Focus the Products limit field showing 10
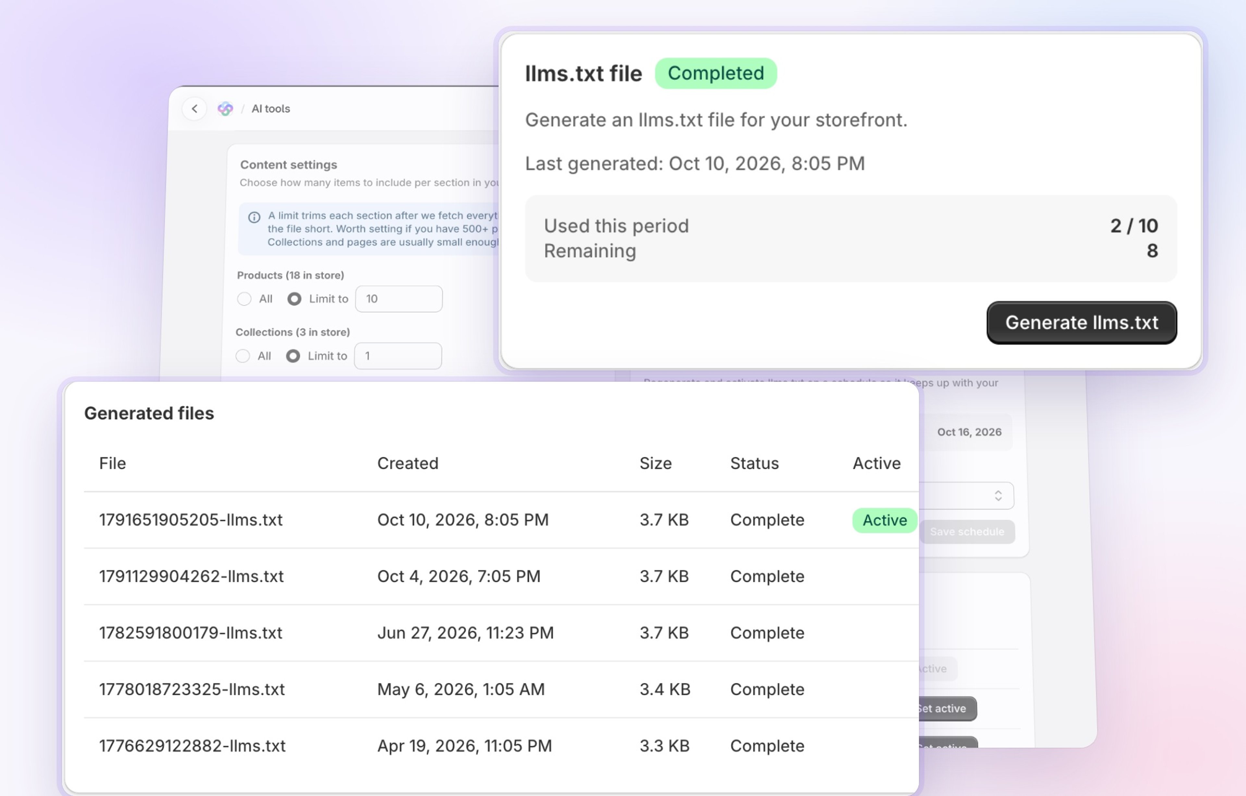 point(399,299)
